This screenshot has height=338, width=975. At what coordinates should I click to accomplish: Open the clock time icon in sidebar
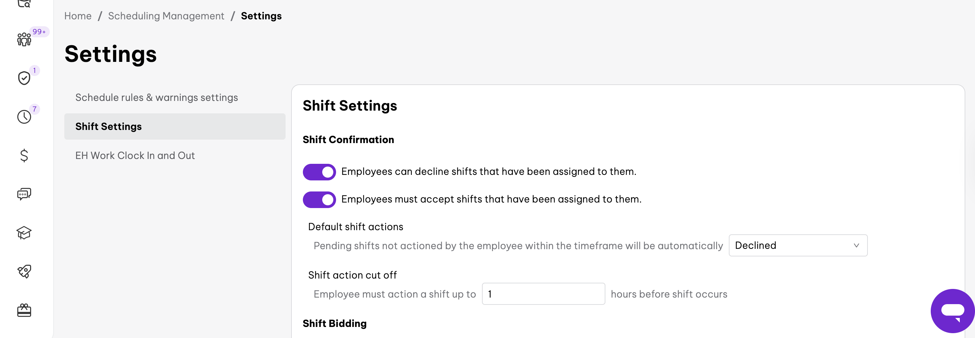[x=24, y=116]
